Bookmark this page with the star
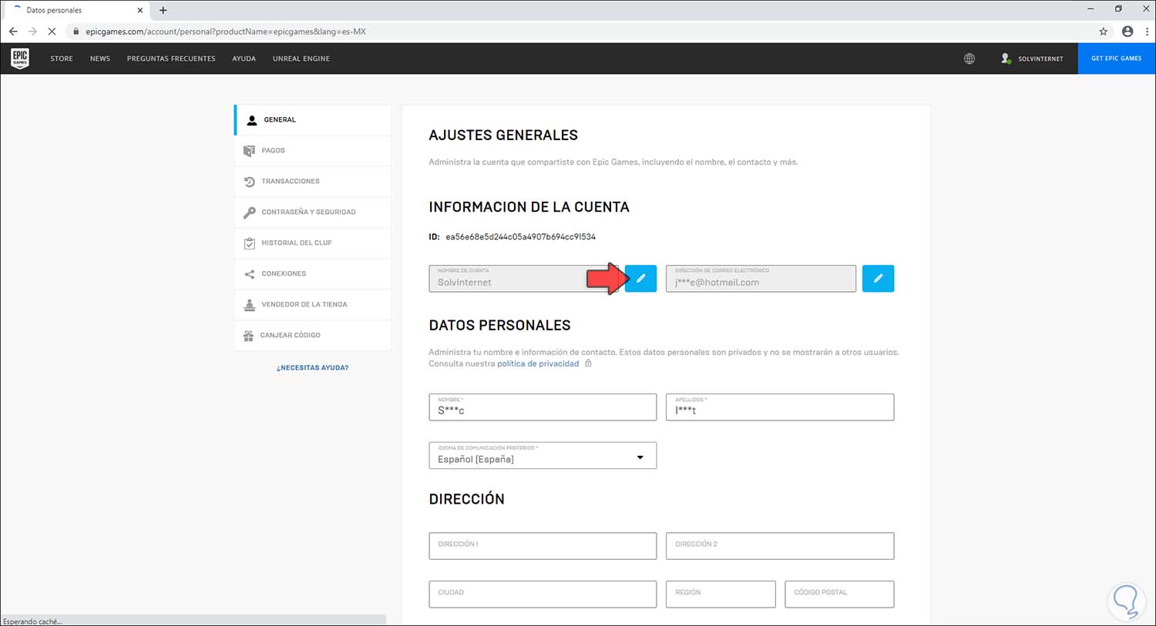Image resolution: width=1156 pixels, height=626 pixels. pyautogui.click(x=1104, y=32)
